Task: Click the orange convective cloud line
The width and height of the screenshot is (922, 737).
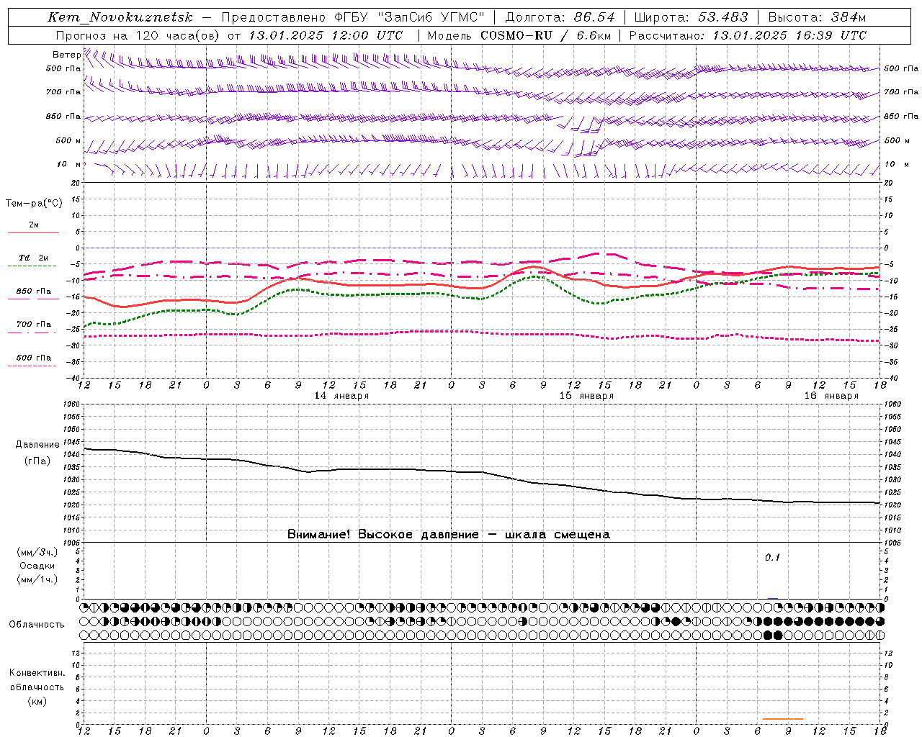Action: click(x=783, y=718)
